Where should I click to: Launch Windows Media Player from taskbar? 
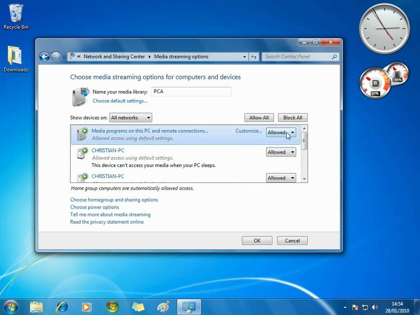click(x=86, y=307)
